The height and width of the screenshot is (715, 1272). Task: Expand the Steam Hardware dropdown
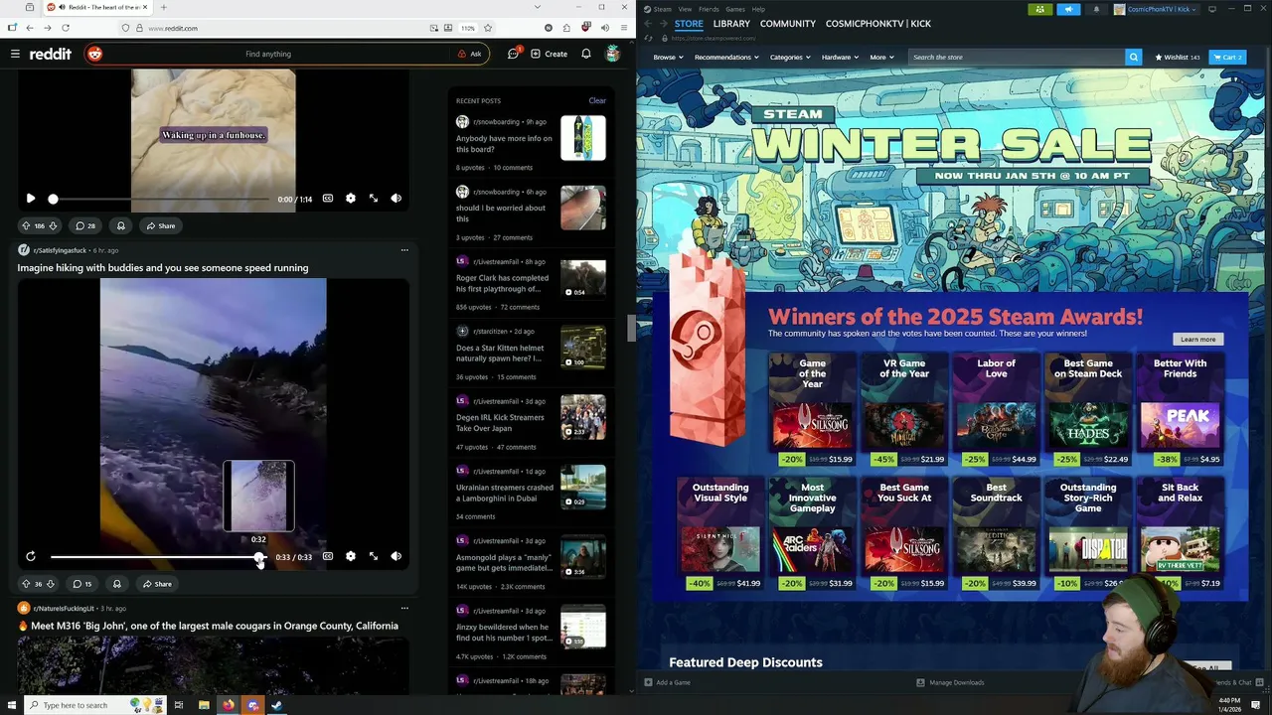(840, 57)
